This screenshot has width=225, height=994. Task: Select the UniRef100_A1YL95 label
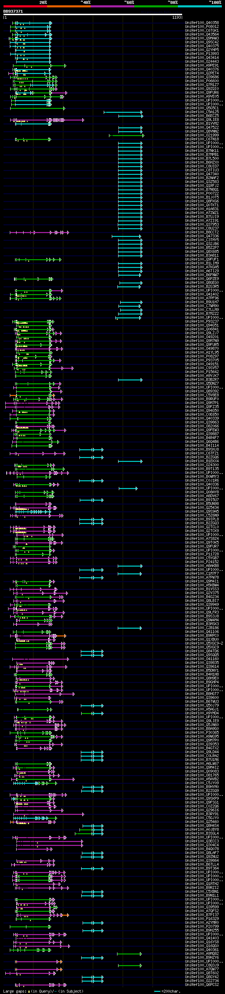tap(202, 352)
